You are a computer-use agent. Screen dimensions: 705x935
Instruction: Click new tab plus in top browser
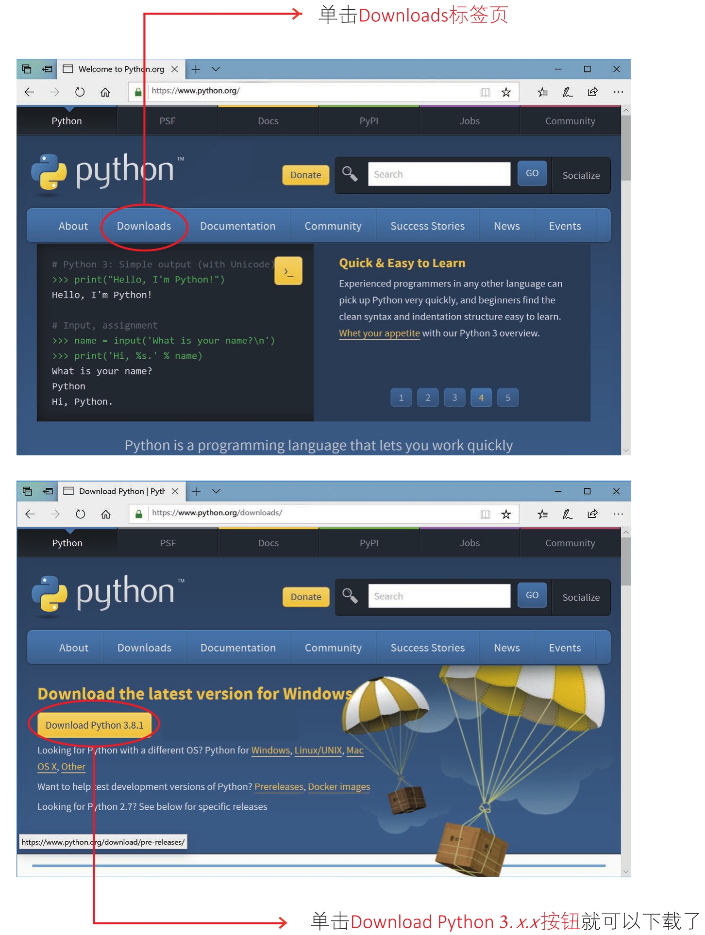(x=196, y=69)
